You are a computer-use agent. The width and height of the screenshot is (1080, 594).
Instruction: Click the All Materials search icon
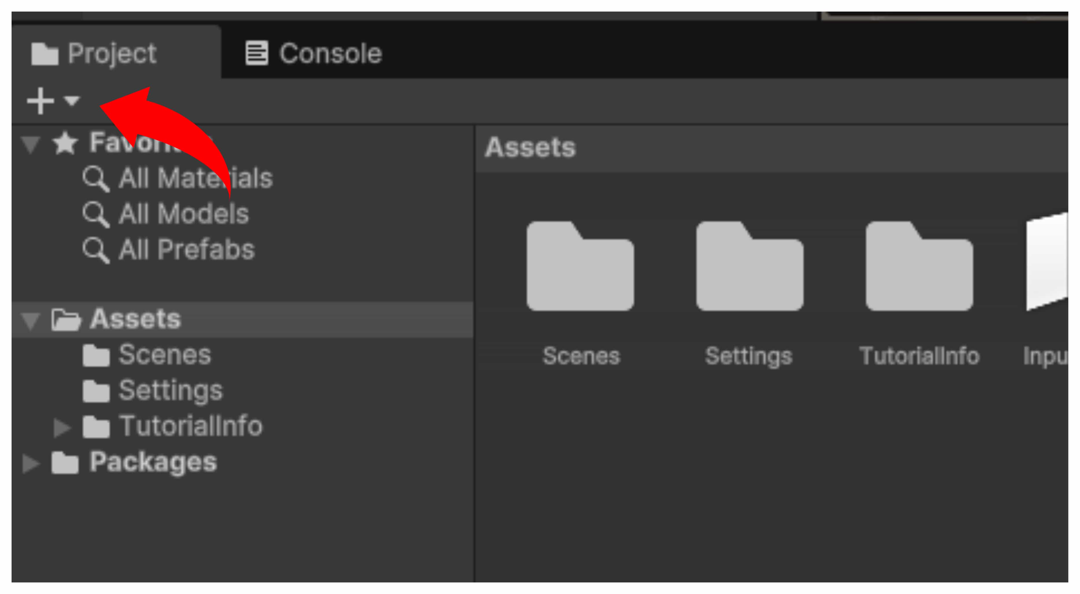coord(96,179)
